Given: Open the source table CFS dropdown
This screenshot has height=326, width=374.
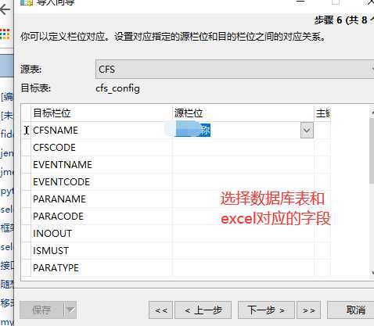Looking at the screenshot, I should [x=235, y=70].
